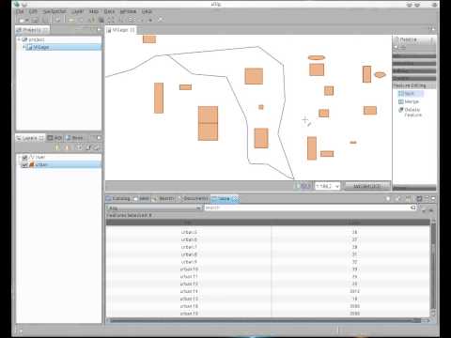The height and width of the screenshot is (338, 451).
Task: Move the selected layer up
Action: pos(57,147)
